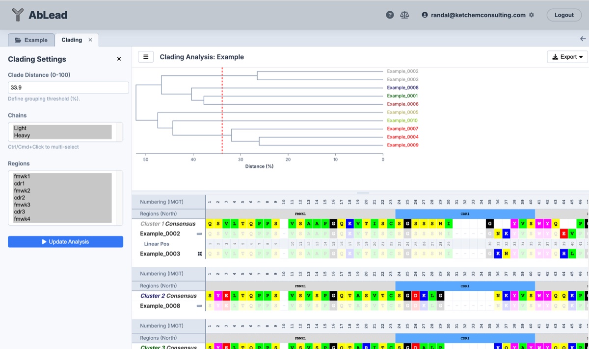The width and height of the screenshot is (589, 349).
Task: Collapse Example_0002 row with minus icon
Action: coord(199,234)
